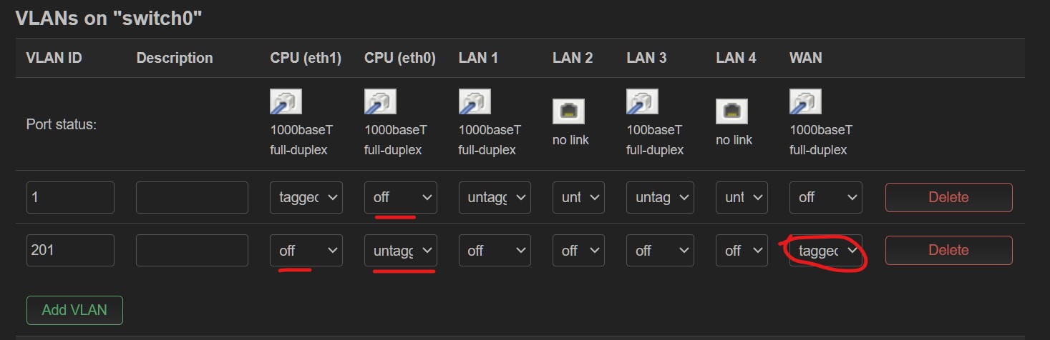Open VLAN 1 CPU (eth1) tagged dropdown
The width and height of the screenshot is (1050, 340).
pyautogui.click(x=306, y=197)
